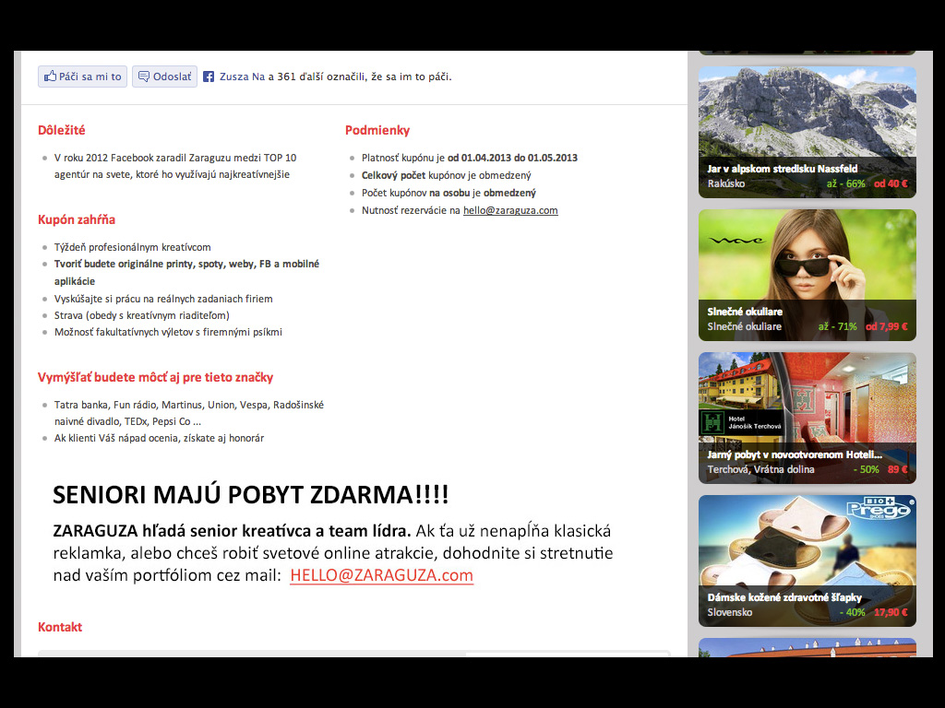Click the Bio Prego shoes logo
The image size is (945, 708).
879,508
